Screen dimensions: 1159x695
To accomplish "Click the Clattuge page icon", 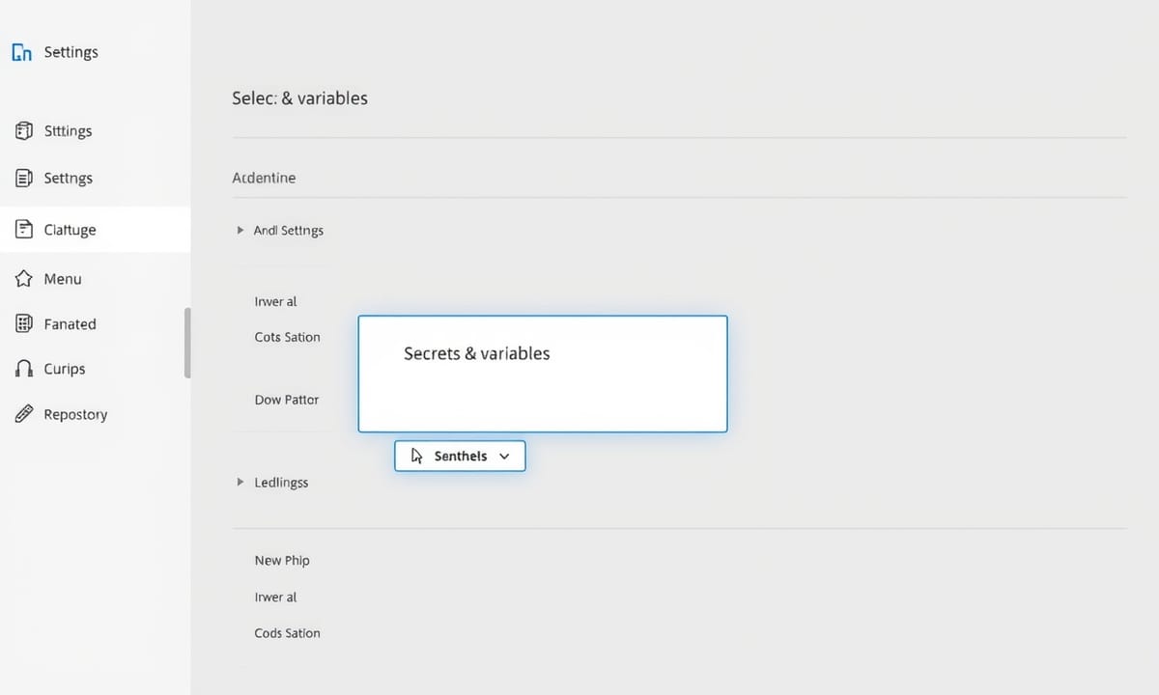I will coord(24,230).
